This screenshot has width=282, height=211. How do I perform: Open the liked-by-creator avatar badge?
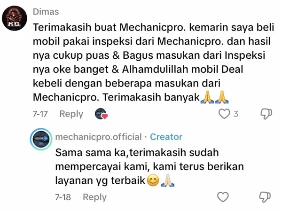coord(101,114)
